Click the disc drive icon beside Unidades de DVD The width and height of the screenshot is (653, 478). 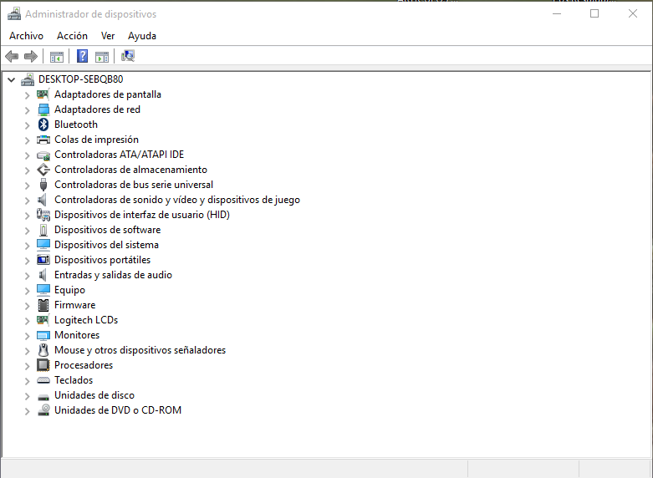[x=43, y=410]
